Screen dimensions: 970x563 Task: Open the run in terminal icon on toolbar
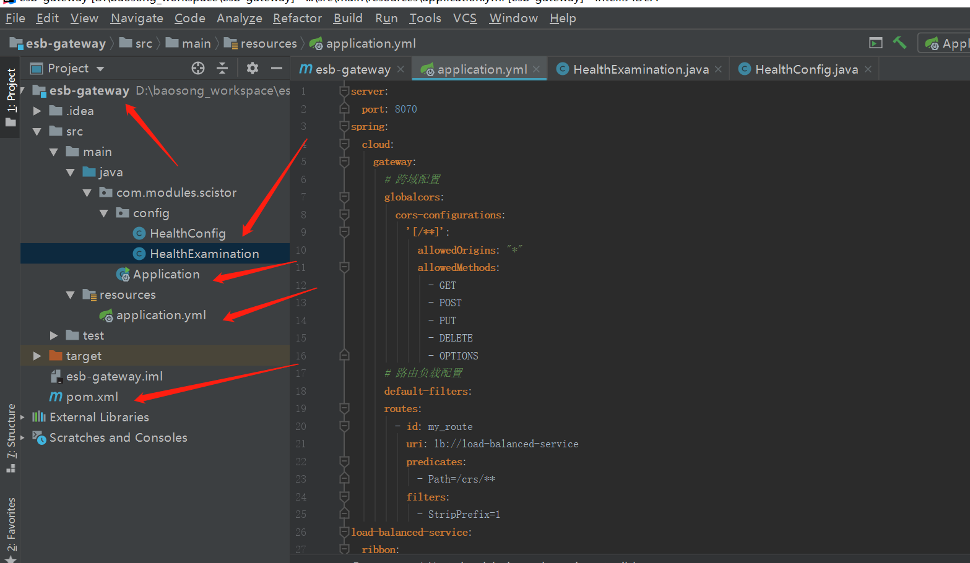[x=875, y=43]
